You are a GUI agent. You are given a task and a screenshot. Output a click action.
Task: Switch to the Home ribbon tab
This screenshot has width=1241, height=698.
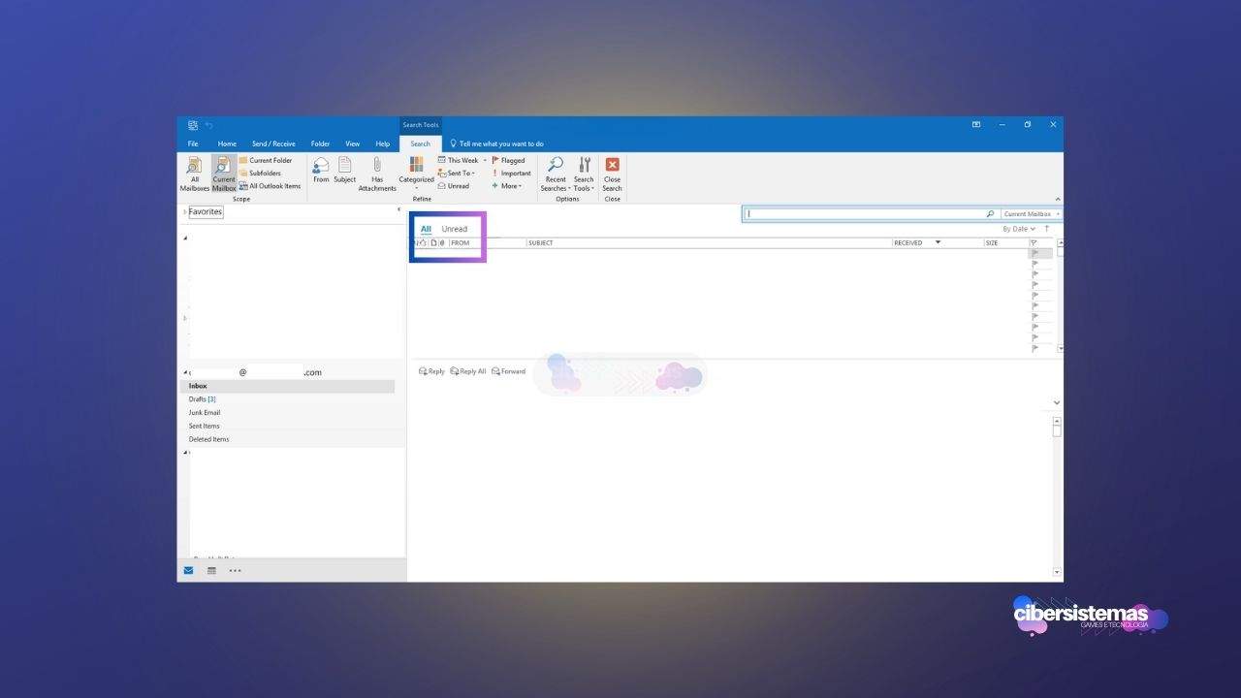point(227,143)
